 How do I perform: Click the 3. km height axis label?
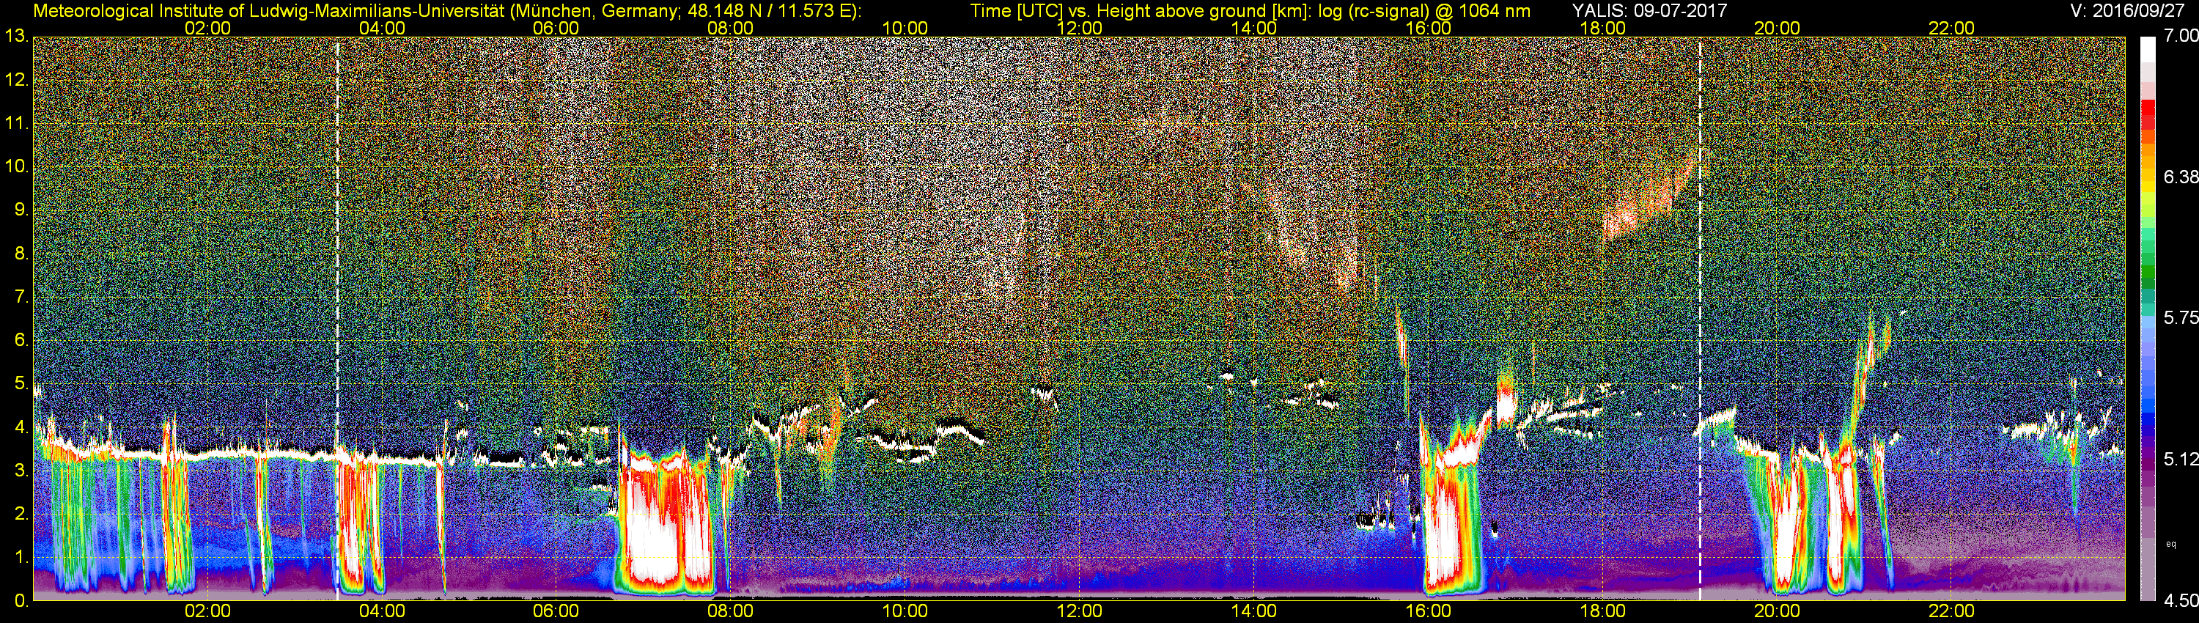tap(22, 471)
